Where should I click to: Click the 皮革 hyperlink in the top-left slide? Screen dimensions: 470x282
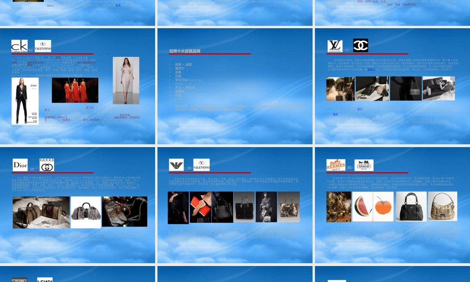tap(118, 5)
